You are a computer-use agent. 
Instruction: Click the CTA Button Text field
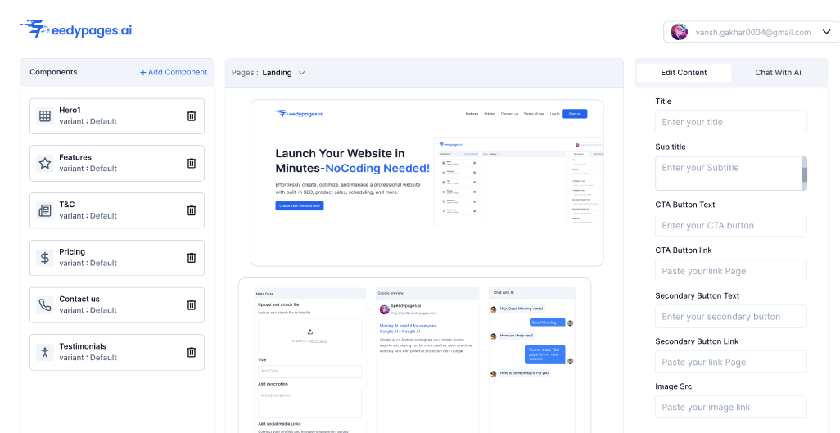[730, 226]
